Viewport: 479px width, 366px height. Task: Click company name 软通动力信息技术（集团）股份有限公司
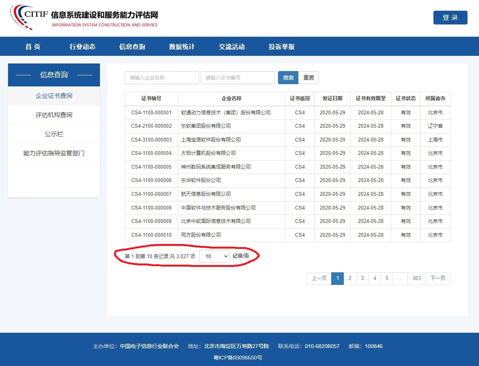coord(226,113)
